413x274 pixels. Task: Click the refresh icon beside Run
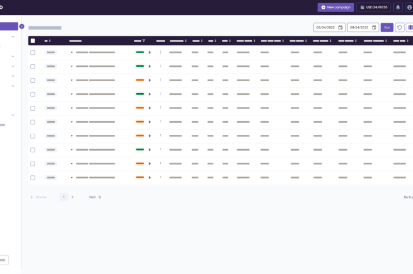click(x=400, y=27)
